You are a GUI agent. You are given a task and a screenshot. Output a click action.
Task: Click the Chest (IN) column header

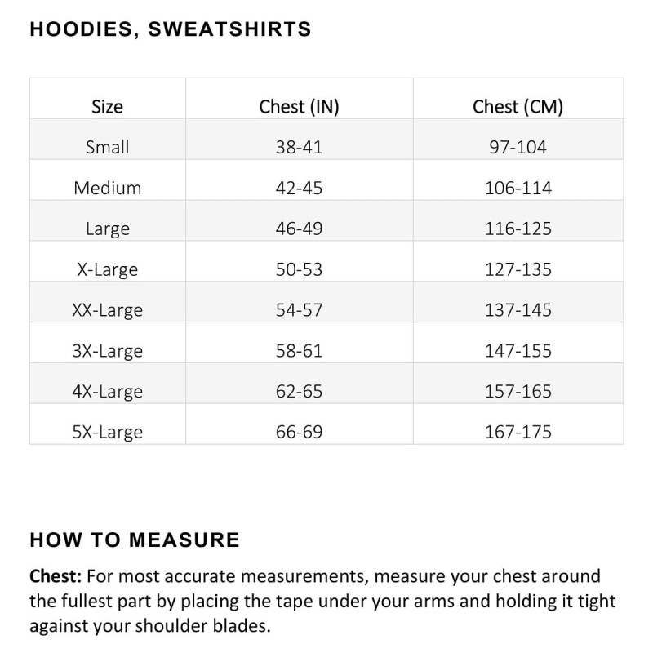tap(299, 107)
